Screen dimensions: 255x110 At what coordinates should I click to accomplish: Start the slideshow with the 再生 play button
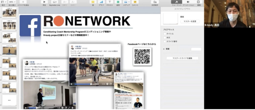[x=44, y=2]
